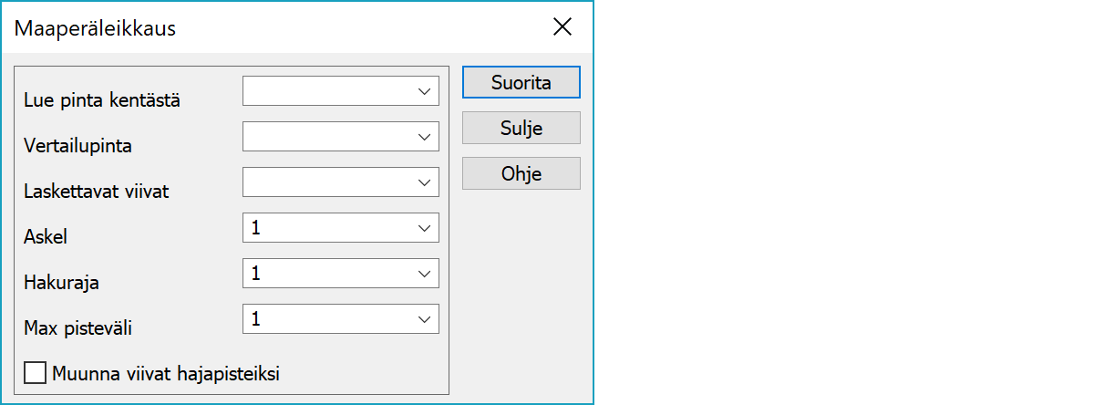The image size is (1094, 405).
Task: Open the Vertailupinta dropdown arrow
Action: [424, 137]
